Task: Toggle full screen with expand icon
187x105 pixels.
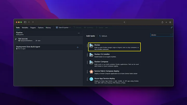Action: point(172,27)
